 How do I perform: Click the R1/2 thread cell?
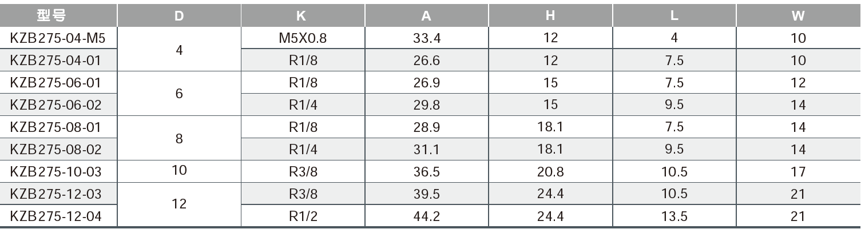coord(303,216)
